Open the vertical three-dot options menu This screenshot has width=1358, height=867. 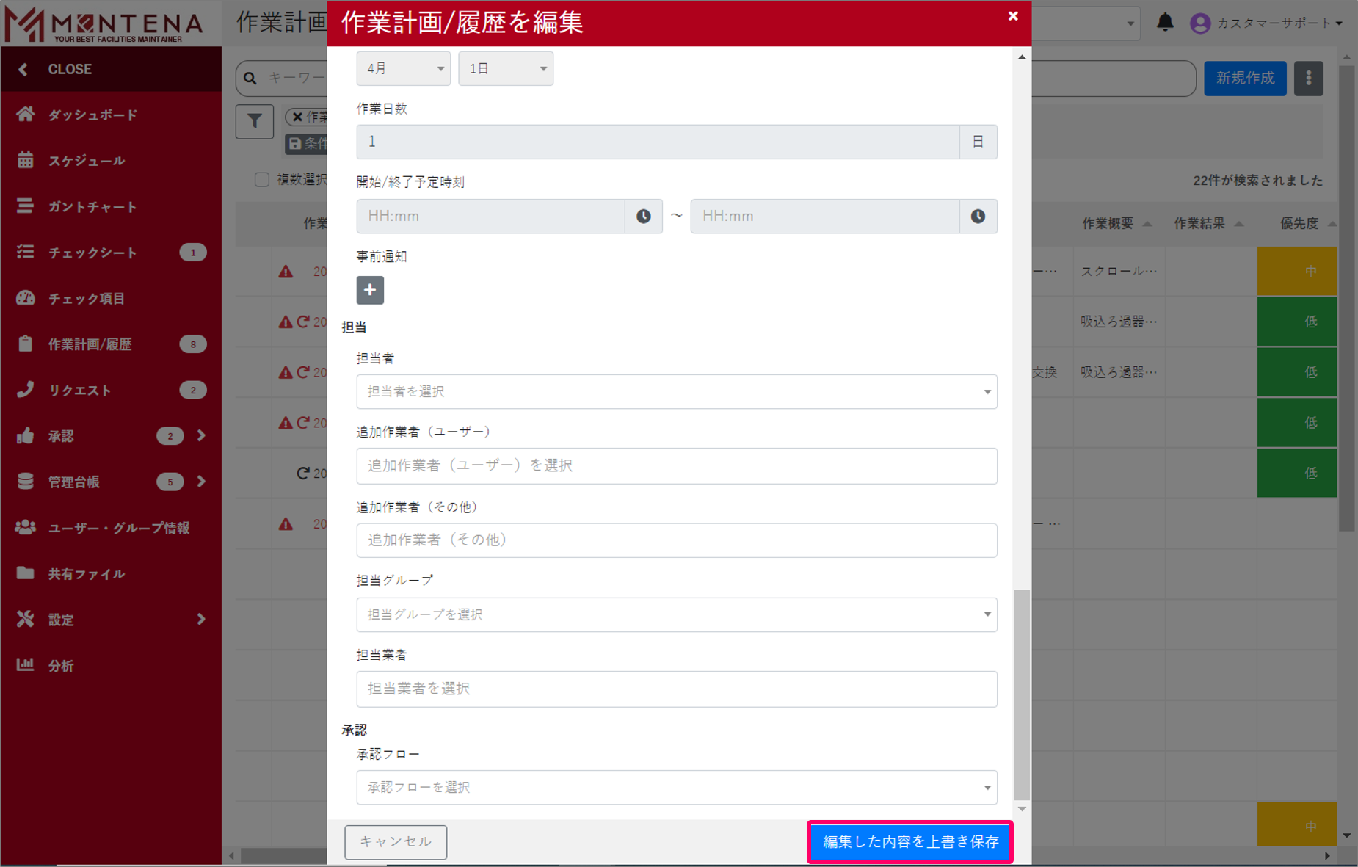[x=1308, y=79]
